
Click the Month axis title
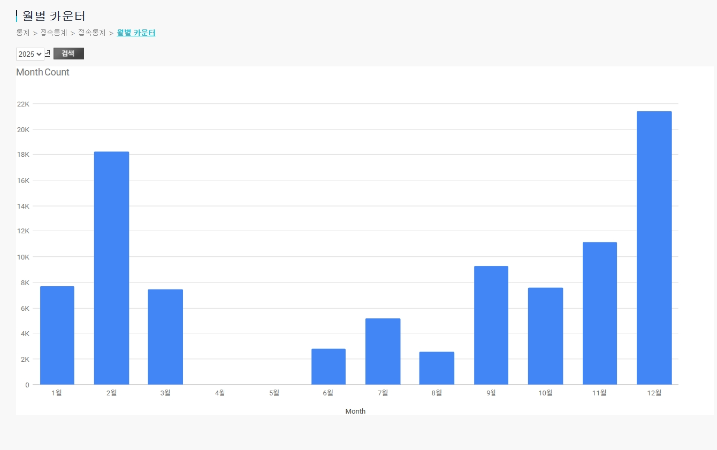(x=355, y=411)
